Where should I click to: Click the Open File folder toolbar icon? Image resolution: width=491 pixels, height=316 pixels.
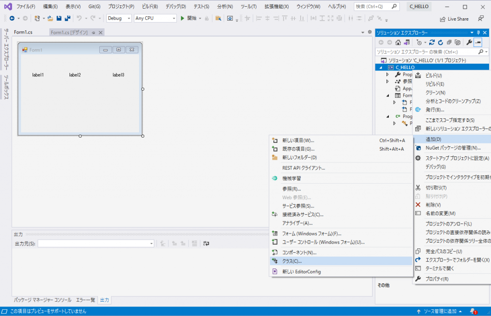coord(50,18)
